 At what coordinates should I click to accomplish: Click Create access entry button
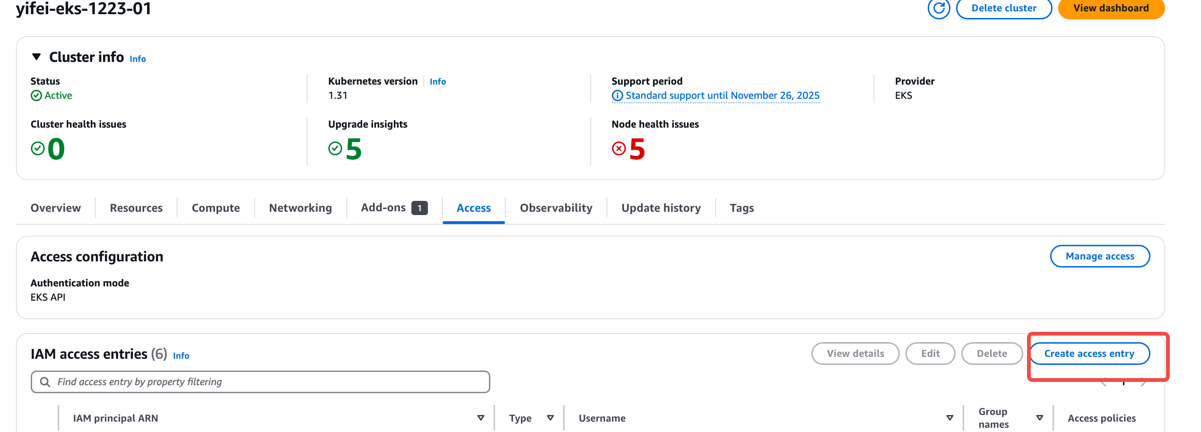[x=1089, y=354]
